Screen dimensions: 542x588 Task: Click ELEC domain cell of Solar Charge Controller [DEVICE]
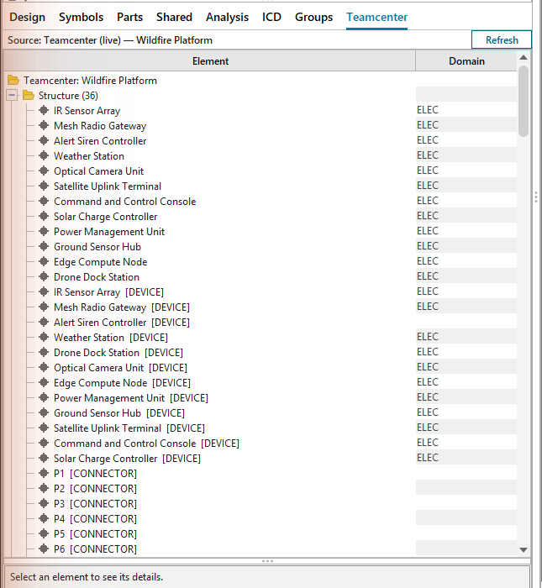coord(466,458)
